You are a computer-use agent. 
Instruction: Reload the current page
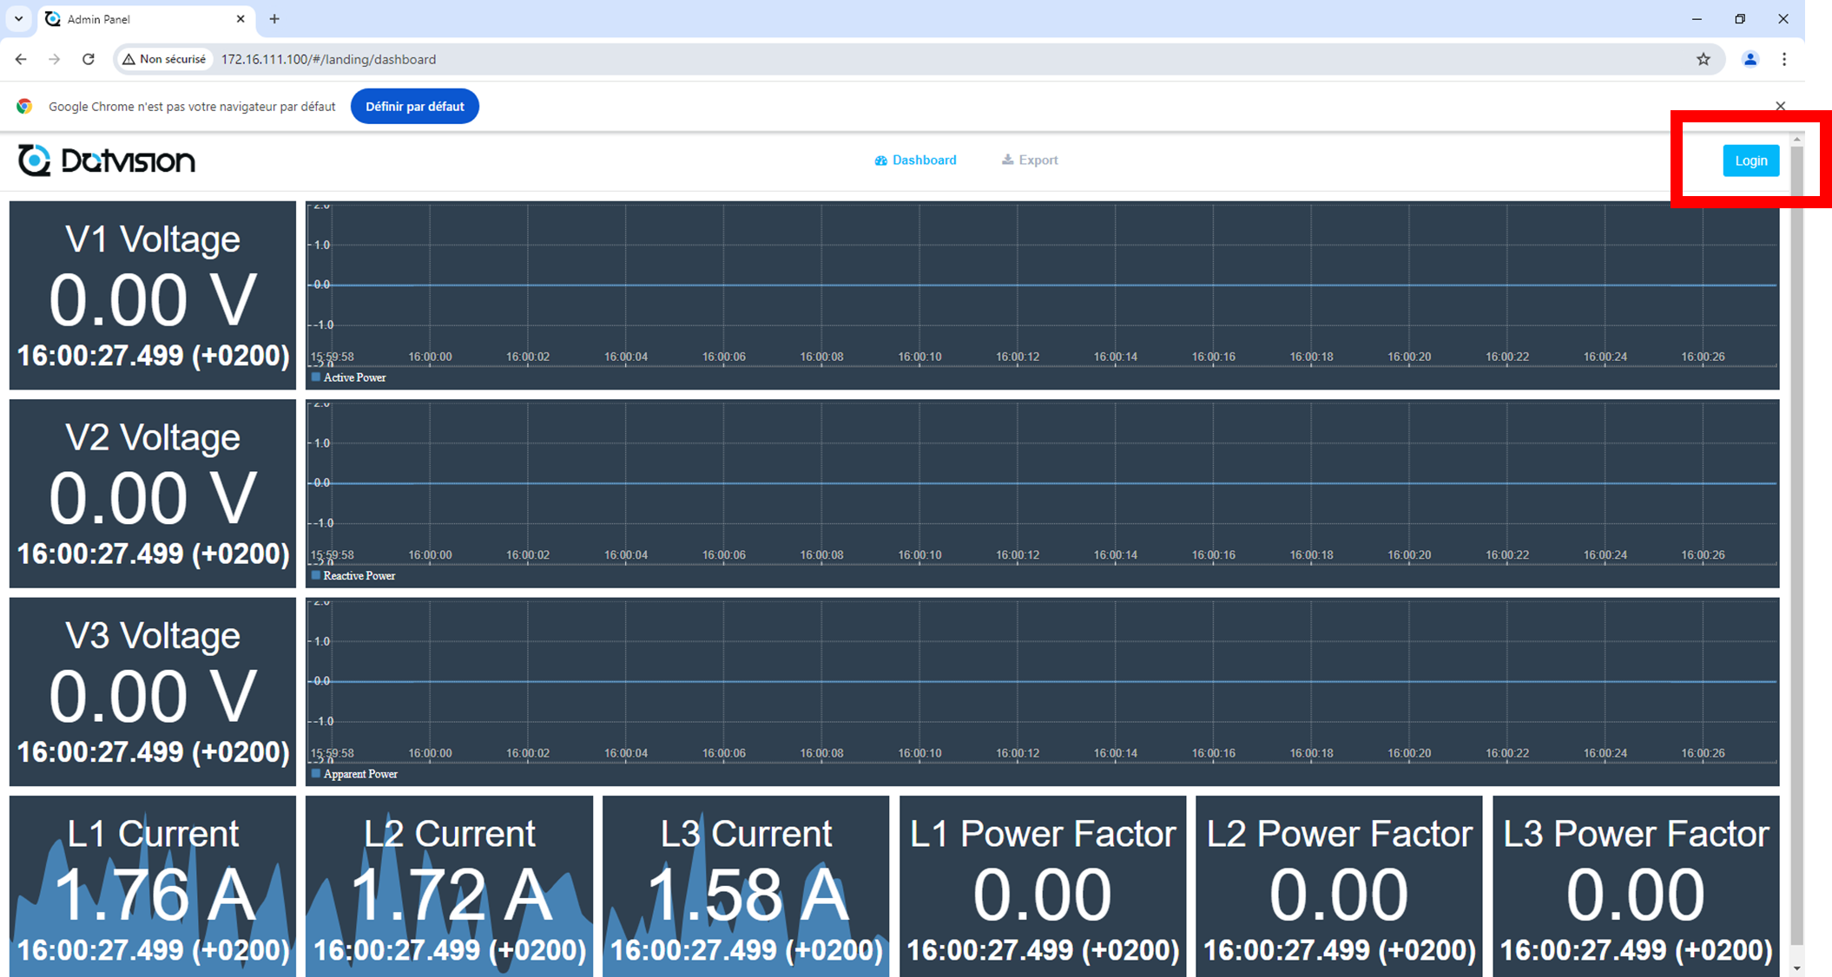89,59
